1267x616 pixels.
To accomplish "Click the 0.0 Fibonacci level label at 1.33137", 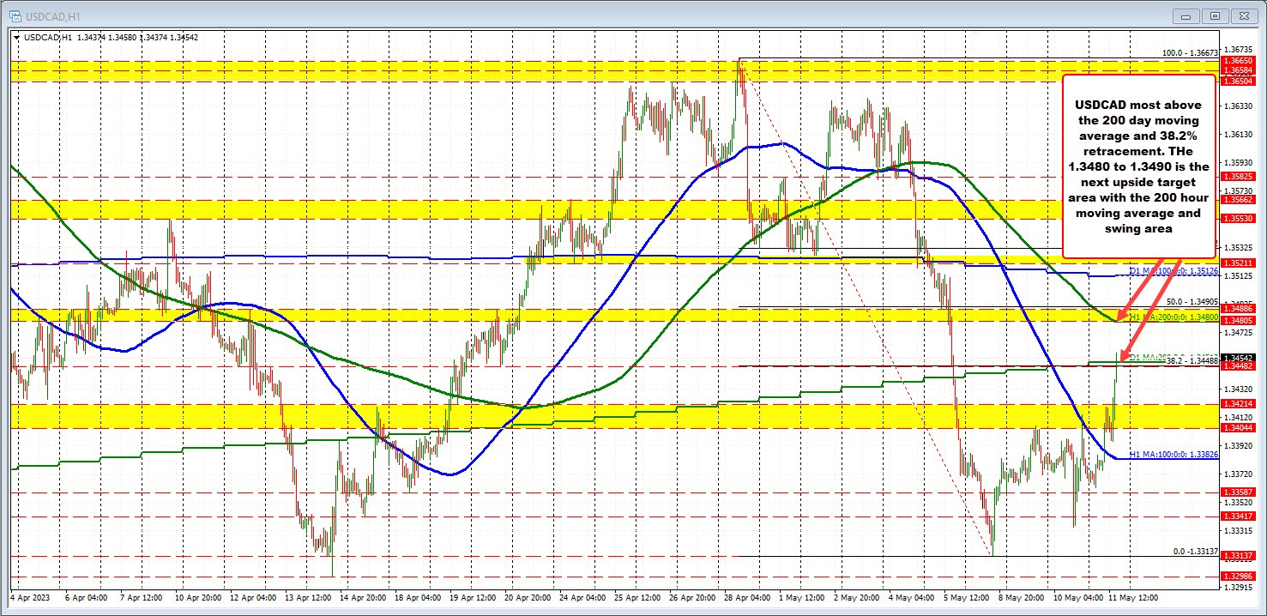I will tap(1192, 551).
